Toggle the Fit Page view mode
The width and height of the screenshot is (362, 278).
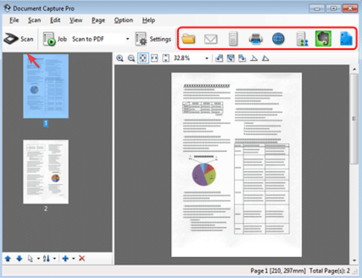click(143, 58)
